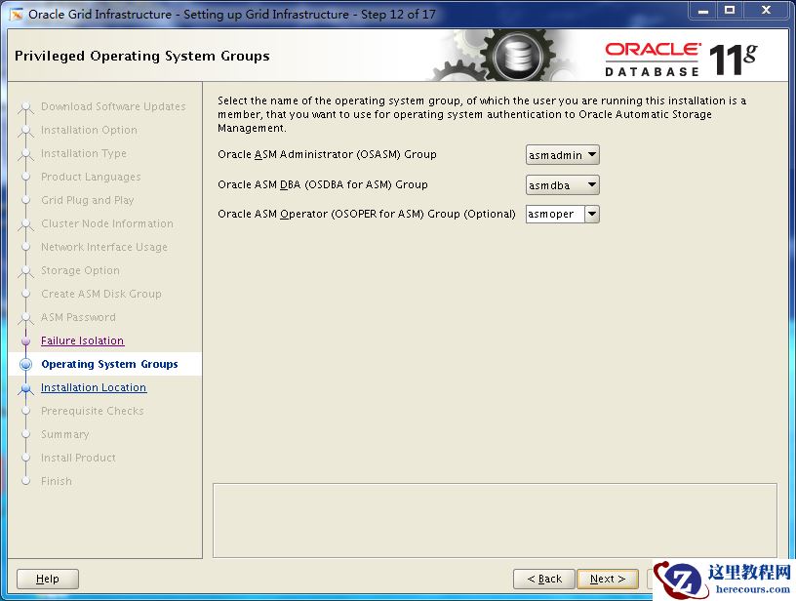
Task: Click Create ASM Disk Group step label
Action: pyautogui.click(x=101, y=294)
